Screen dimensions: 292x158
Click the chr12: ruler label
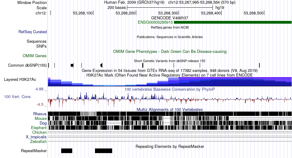[x=41, y=13]
